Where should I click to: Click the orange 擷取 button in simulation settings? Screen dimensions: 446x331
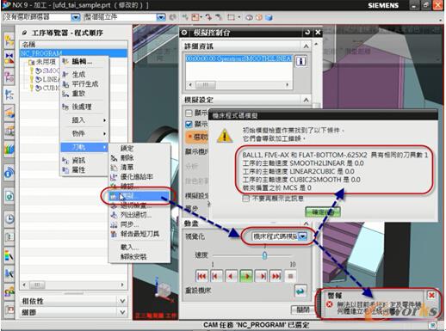197,137
